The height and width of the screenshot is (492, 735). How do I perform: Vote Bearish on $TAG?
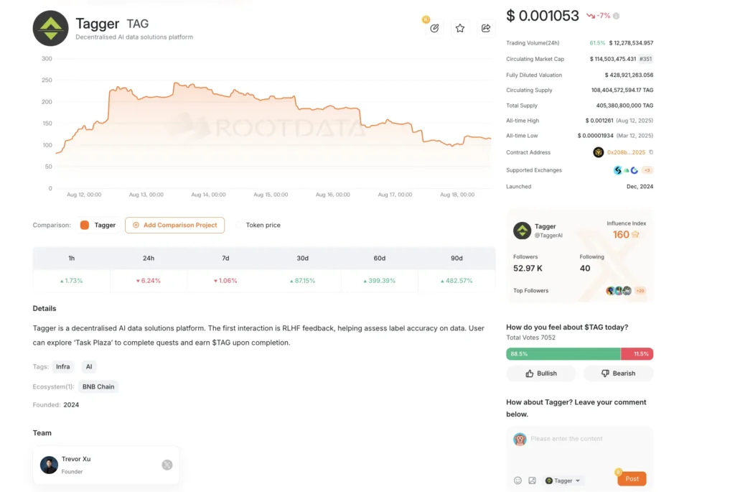(618, 373)
